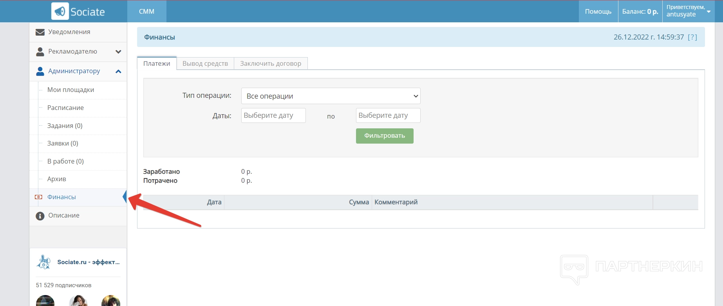Image resolution: width=723 pixels, height=306 pixels.
Task: Open Расписание in the sidebar
Action: click(65, 108)
